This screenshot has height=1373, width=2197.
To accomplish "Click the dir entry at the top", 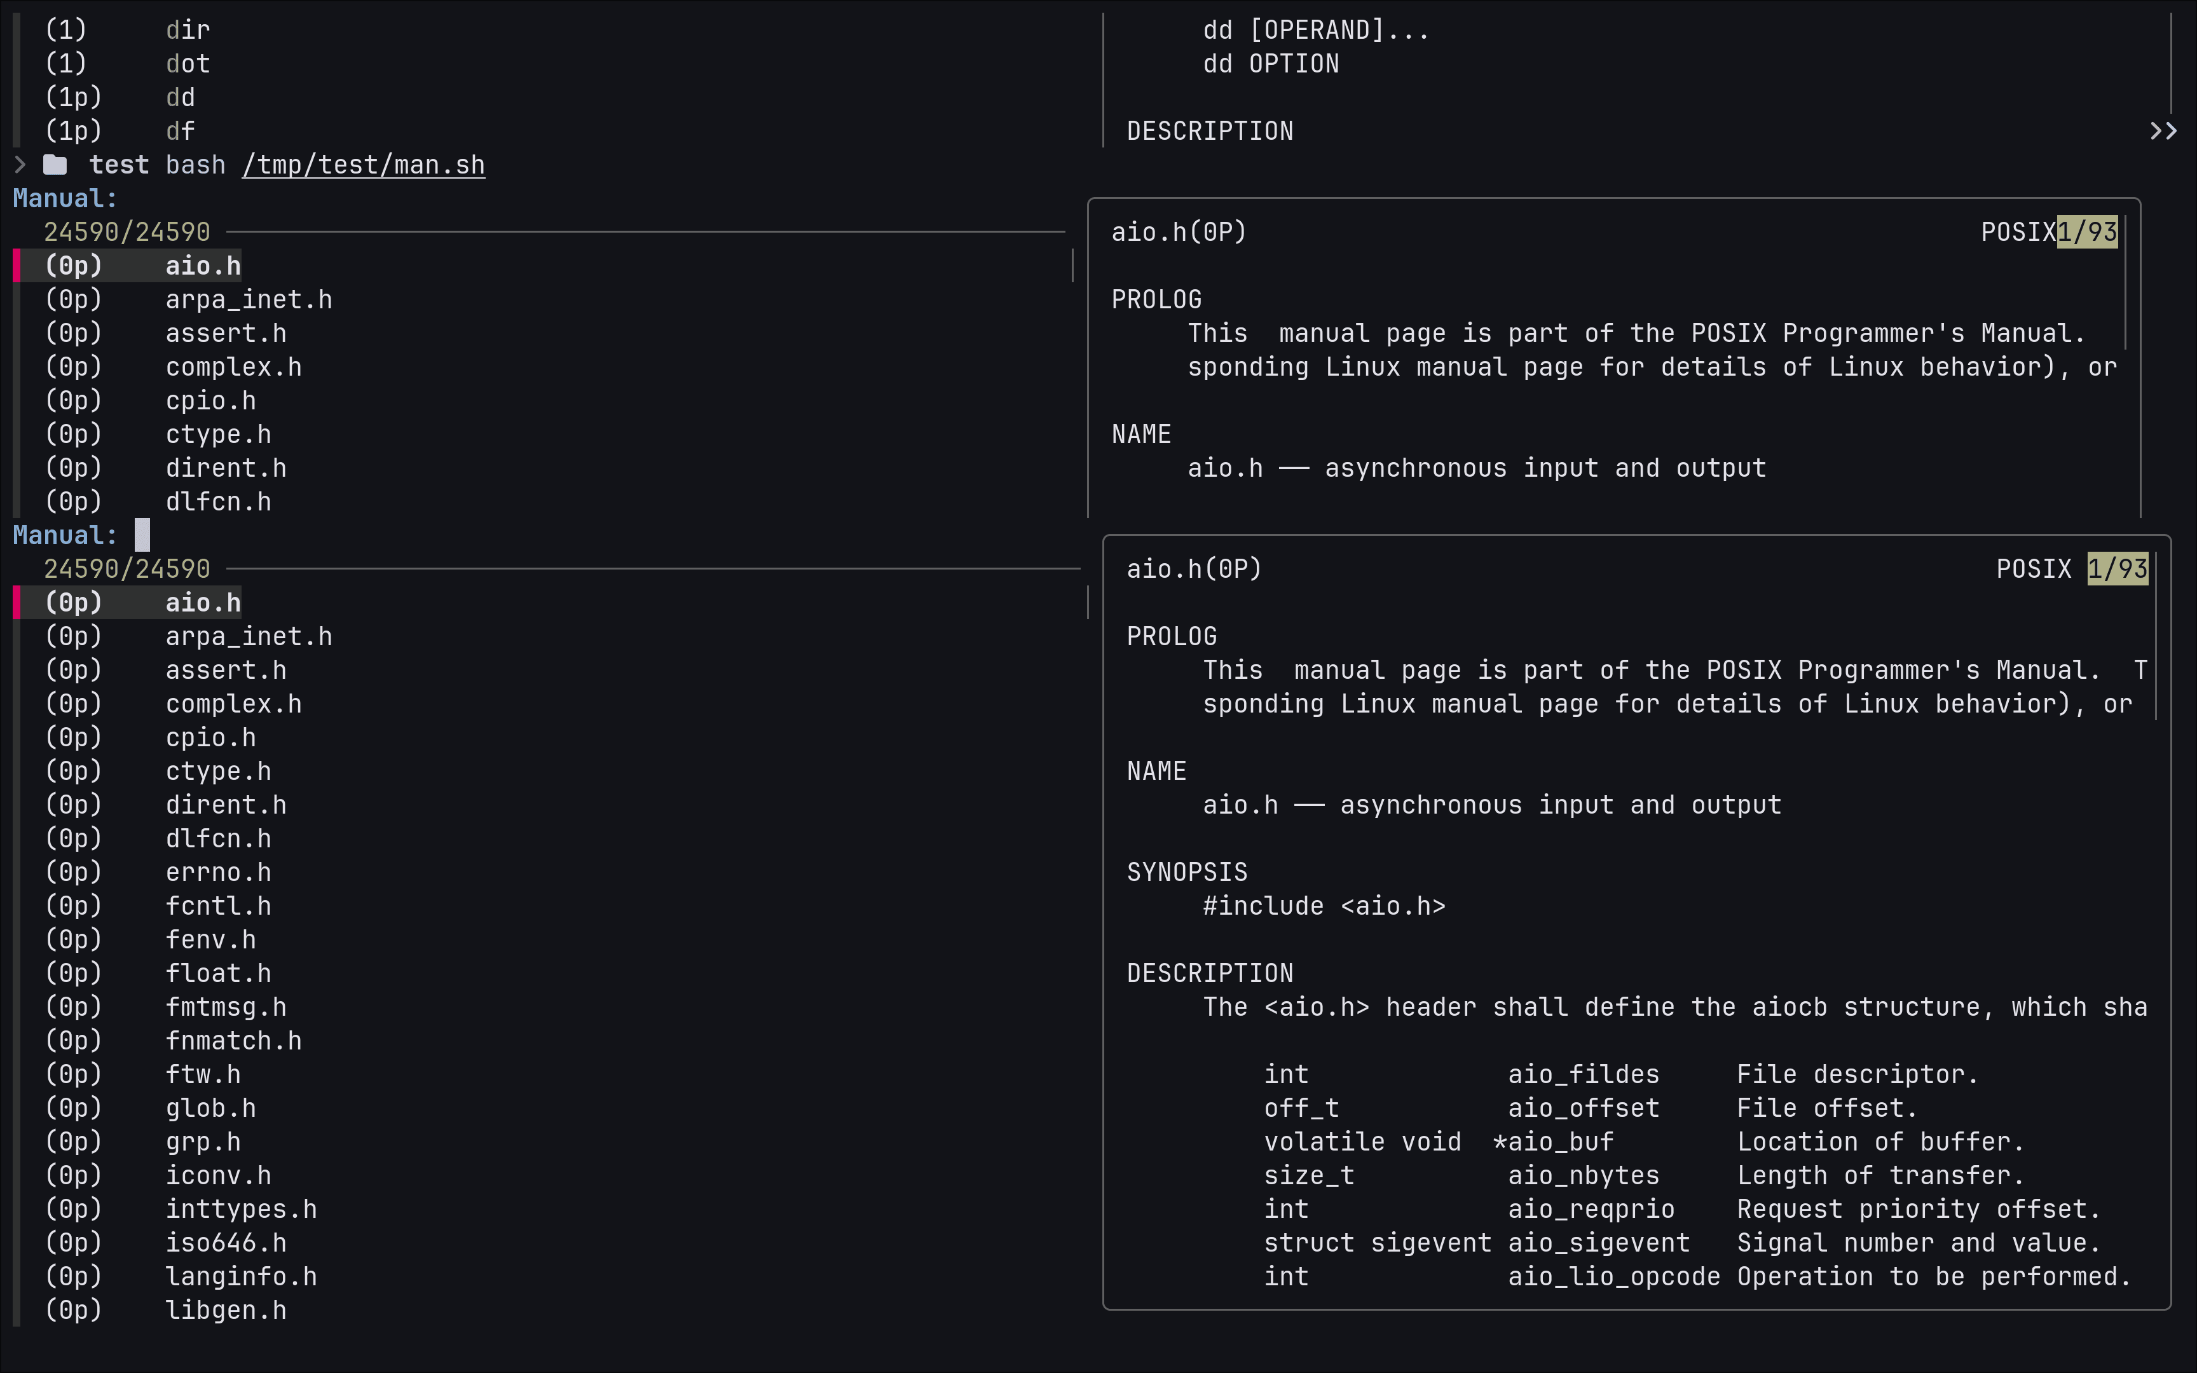I will coord(188,30).
